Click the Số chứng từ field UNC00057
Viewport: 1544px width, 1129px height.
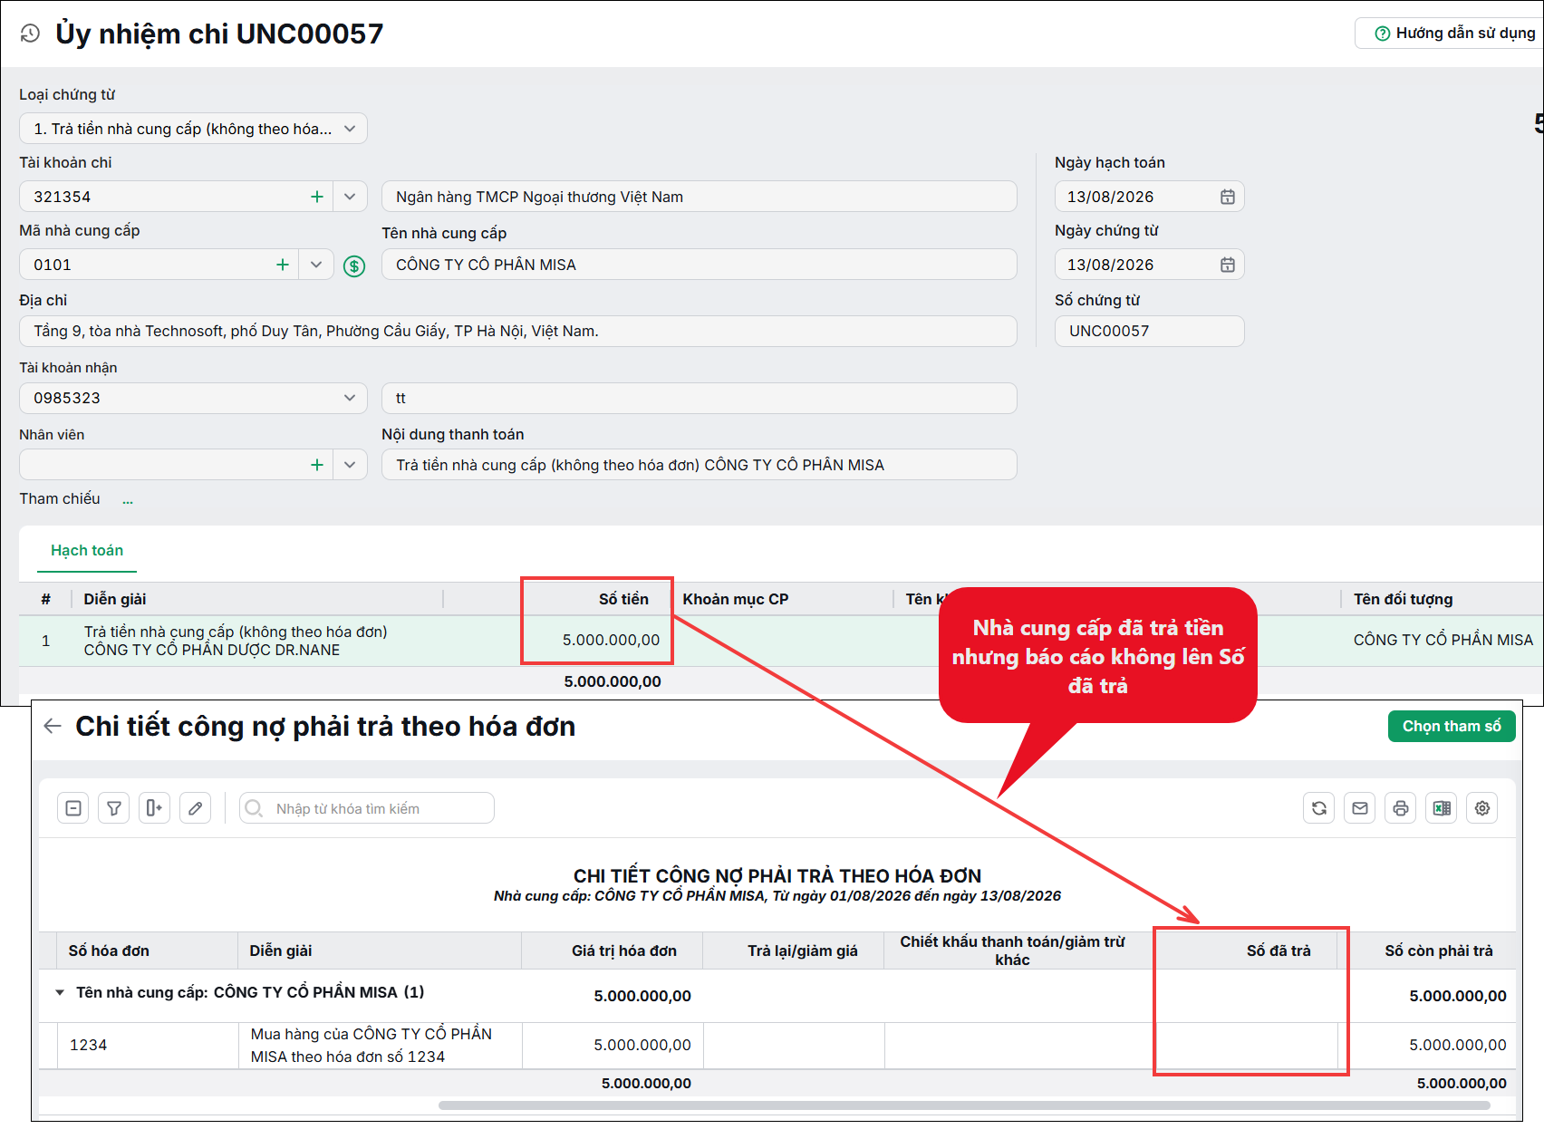pos(1149,331)
